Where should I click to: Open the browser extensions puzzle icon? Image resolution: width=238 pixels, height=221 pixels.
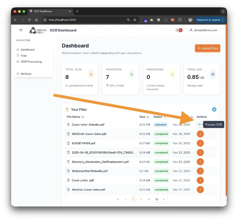click(180, 20)
